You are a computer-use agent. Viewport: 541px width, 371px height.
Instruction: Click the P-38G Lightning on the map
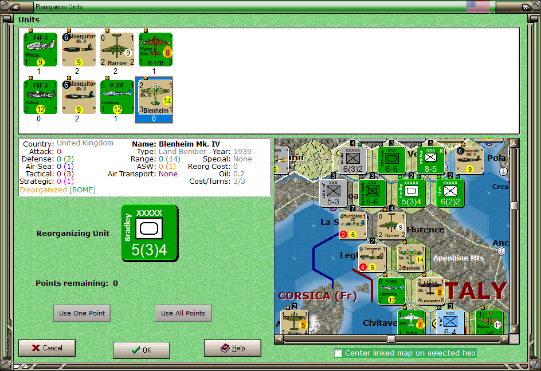coord(391,291)
